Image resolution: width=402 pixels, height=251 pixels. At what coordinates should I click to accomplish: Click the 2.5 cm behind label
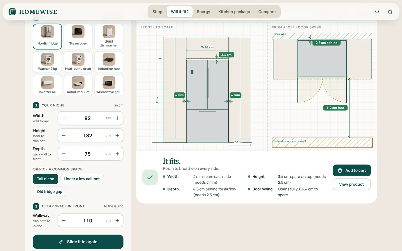[x=327, y=43]
